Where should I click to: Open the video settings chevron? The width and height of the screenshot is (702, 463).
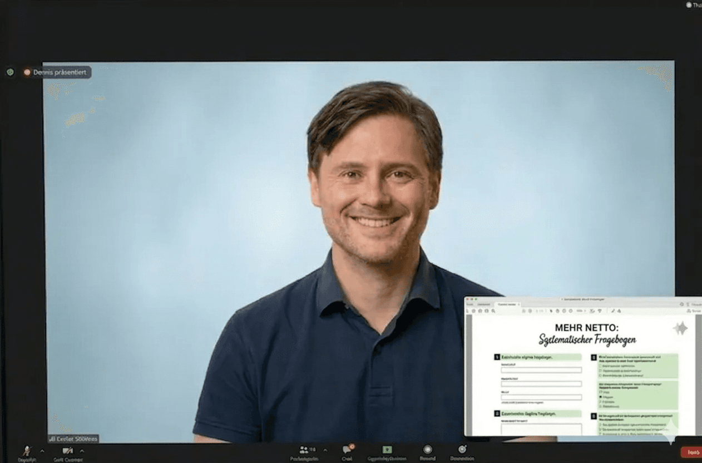coord(81,452)
